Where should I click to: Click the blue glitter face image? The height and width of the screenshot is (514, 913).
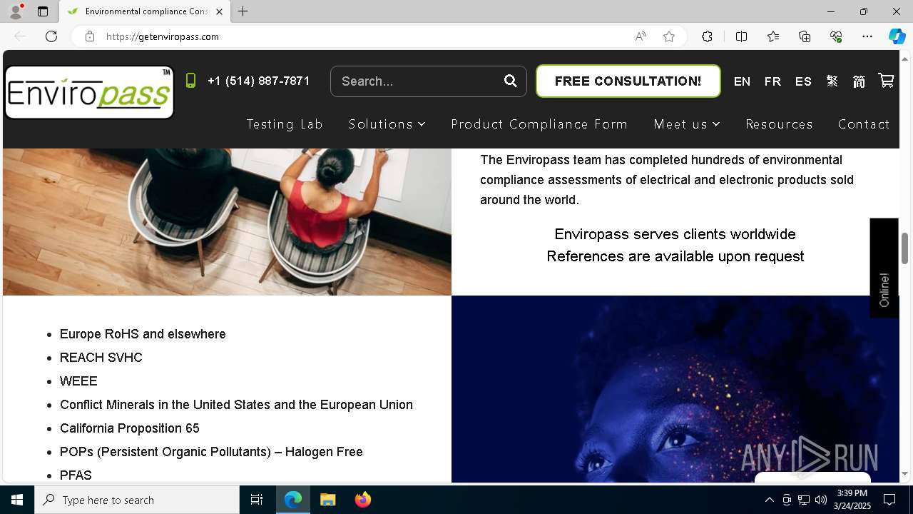click(675, 389)
